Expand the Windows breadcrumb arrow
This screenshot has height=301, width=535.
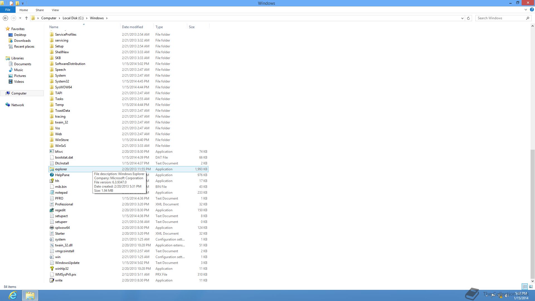pos(107,18)
